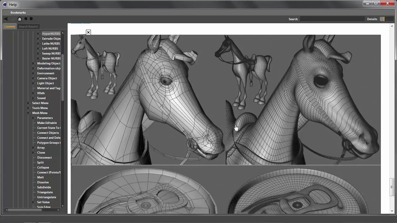The width and height of the screenshot is (397, 223).
Task: Open the Untriangulate topic
Action: (47, 197)
